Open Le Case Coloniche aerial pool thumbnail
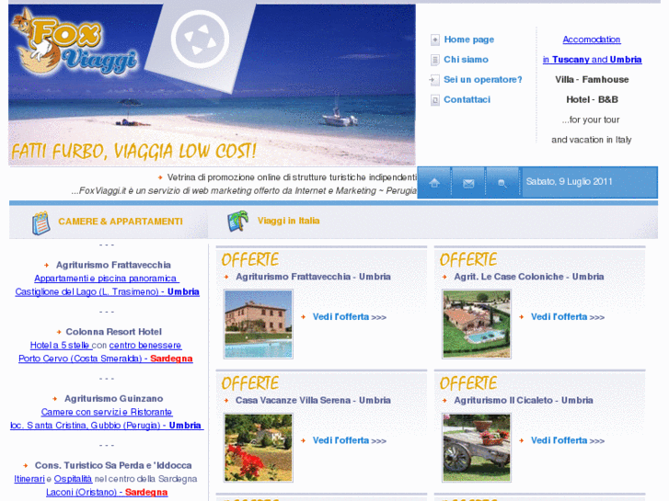 click(x=477, y=325)
